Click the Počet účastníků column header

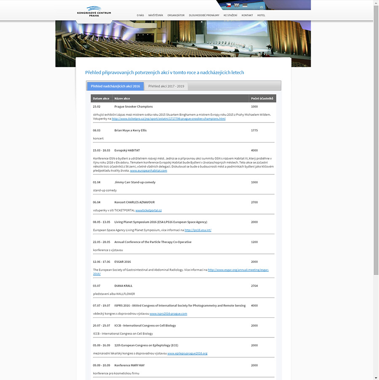click(x=262, y=99)
